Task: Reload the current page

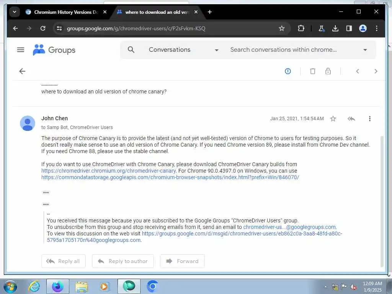Action: 43,28
